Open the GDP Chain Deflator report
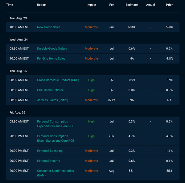Screen dimensions: 185x183 pos(50,90)
